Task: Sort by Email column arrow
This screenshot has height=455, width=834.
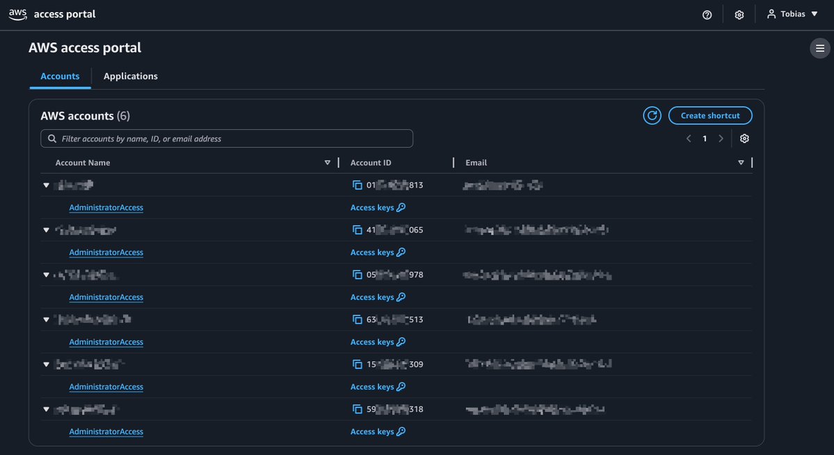Action: click(740, 163)
